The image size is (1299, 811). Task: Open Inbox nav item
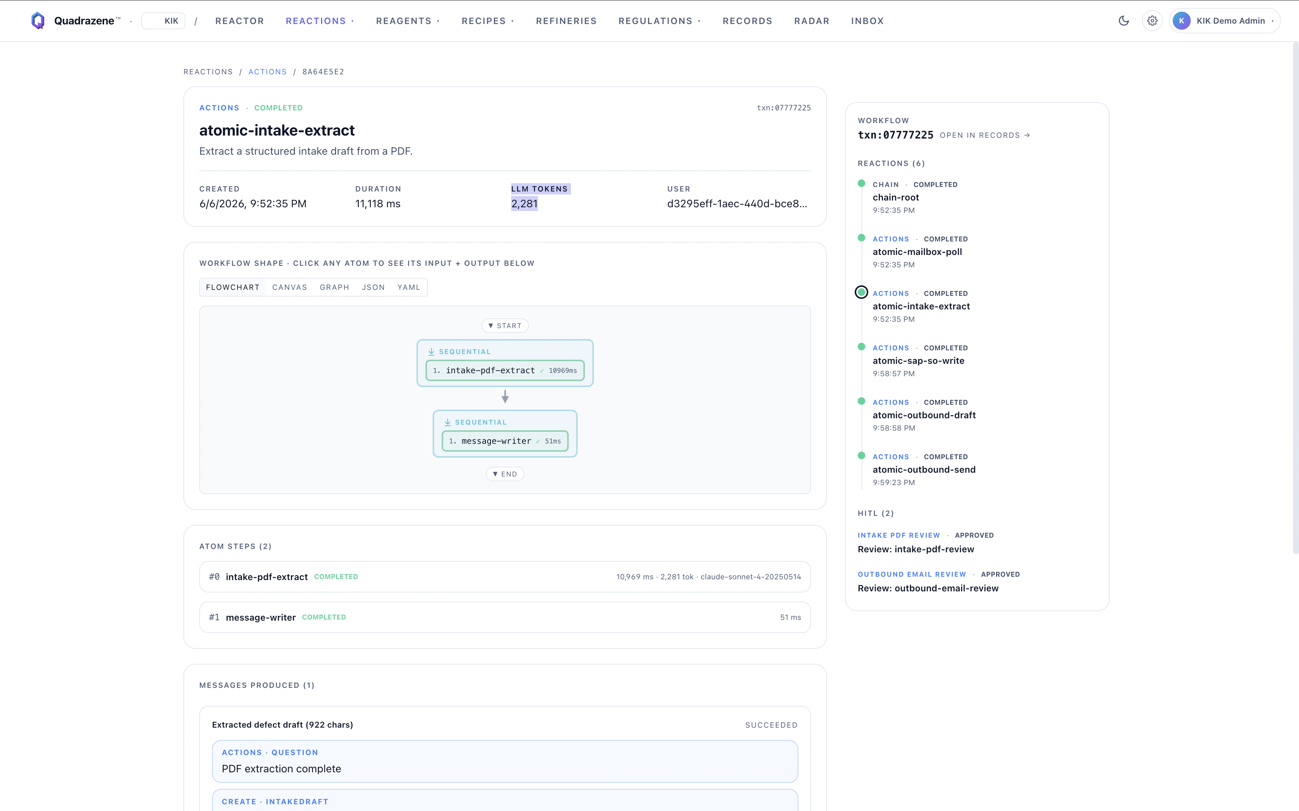tap(868, 21)
